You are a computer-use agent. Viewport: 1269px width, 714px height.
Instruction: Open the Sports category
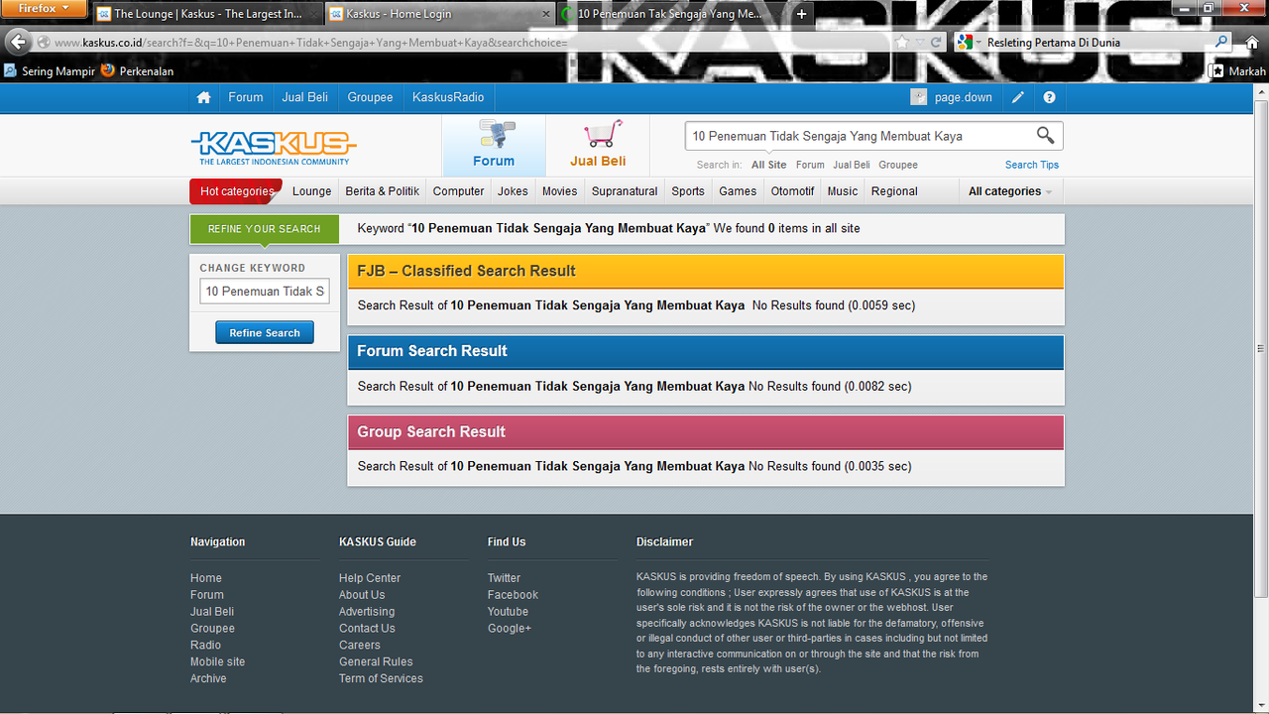coord(688,191)
